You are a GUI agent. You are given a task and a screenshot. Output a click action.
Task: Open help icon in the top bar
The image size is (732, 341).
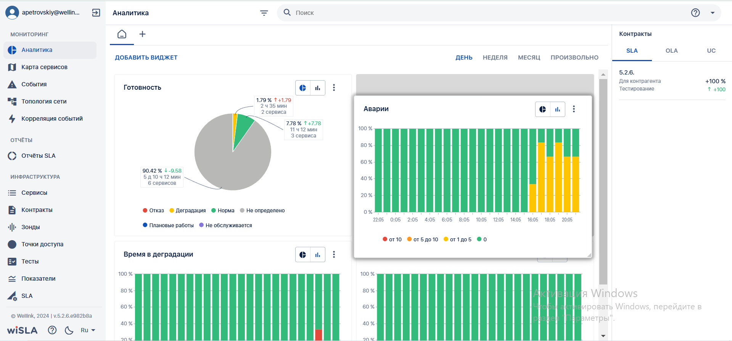[x=695, y=13]
